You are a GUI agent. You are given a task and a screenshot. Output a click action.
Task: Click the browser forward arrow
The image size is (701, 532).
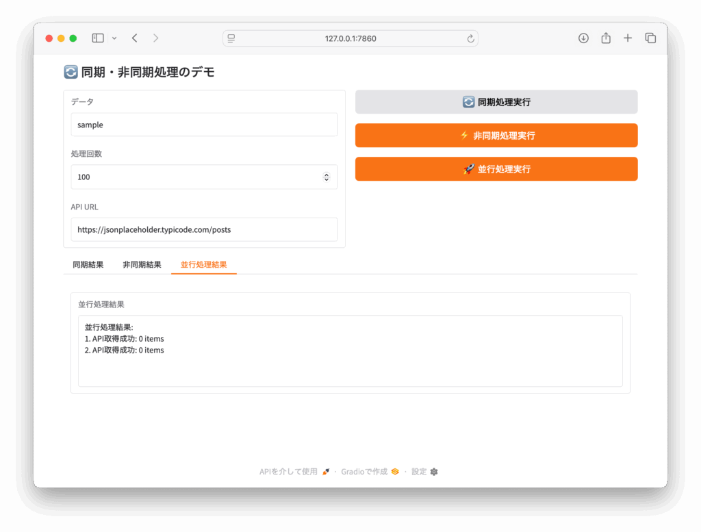155,38
